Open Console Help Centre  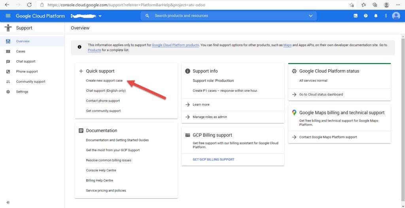(101, 170)
